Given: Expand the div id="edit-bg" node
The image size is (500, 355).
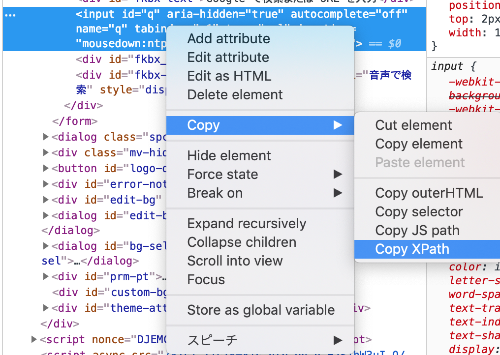Looking at the screenshot, I should click(46, 200).
